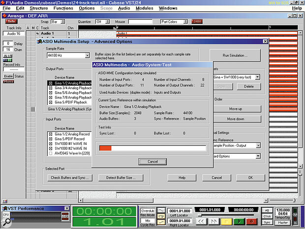The height and width of the screenshot is (229, 305).
Task: Click the magnifier icon in VST Performance corner
Action: (6, 222)
